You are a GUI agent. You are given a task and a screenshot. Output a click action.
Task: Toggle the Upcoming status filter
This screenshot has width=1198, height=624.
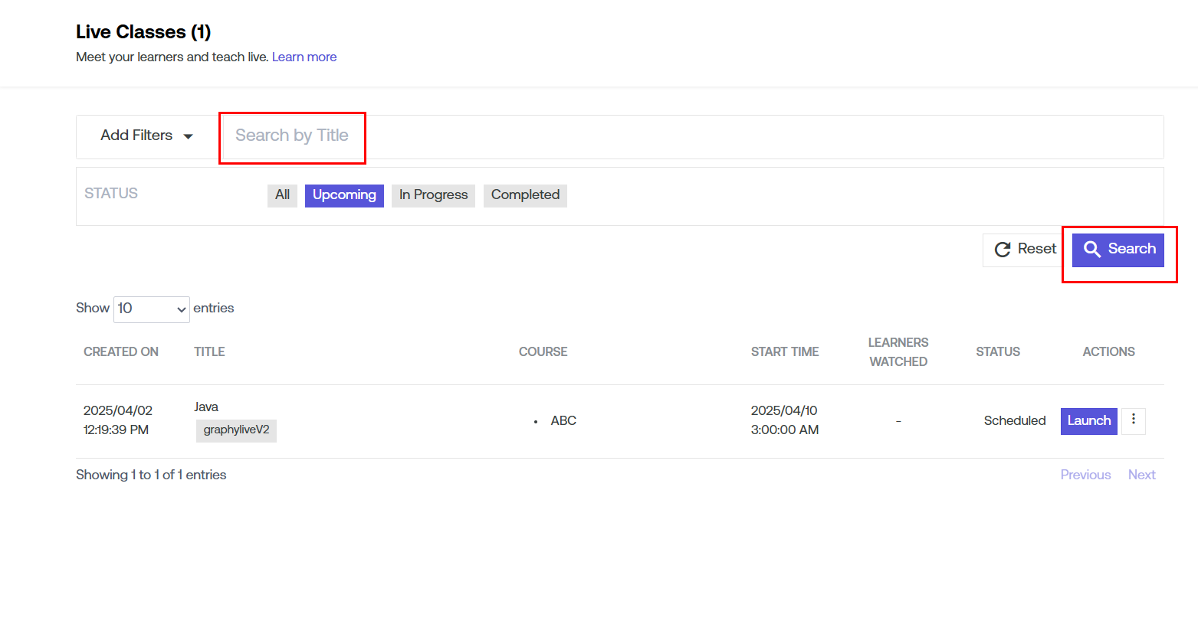tap(344, 195)
